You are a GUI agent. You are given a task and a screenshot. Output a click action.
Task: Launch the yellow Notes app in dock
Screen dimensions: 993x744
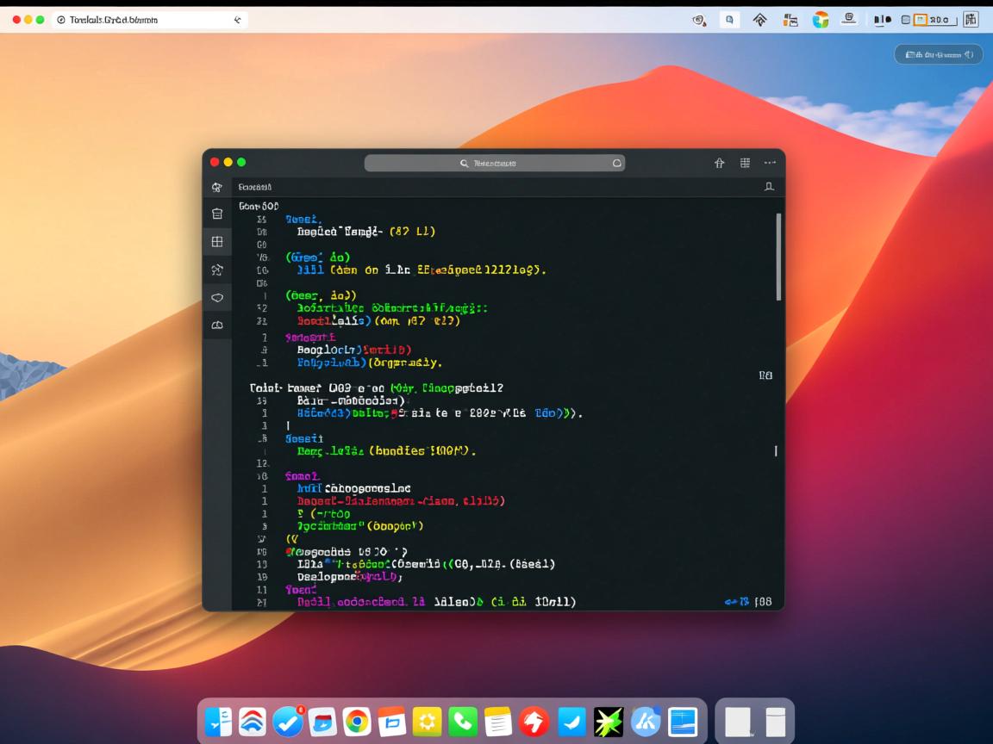click(497, 722)
